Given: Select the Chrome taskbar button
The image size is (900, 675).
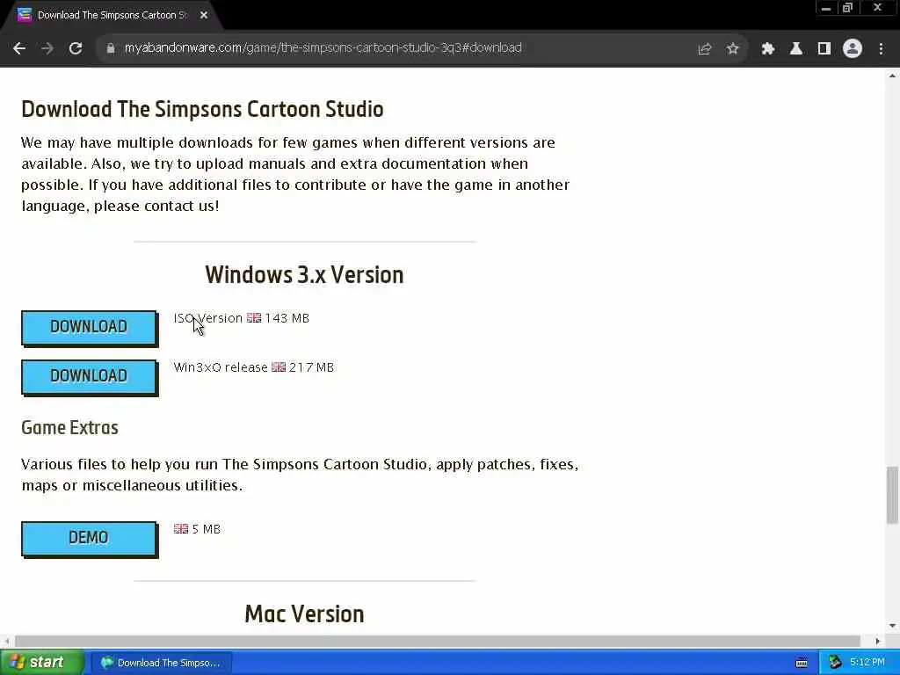Looking at the screenshot, I should (162, 663).
